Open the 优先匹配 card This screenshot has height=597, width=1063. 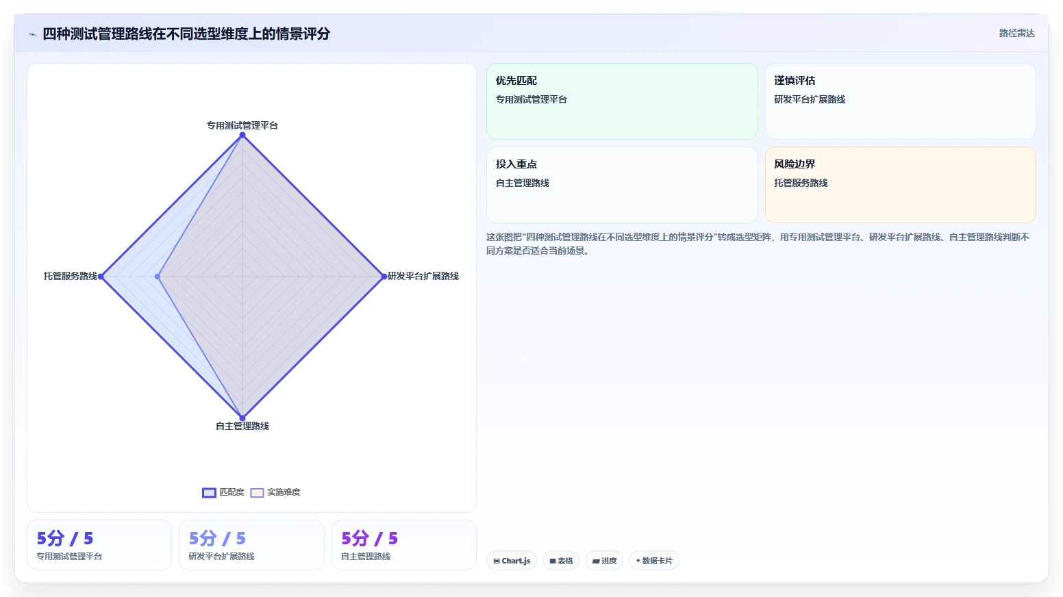click(x=622, y=101)
